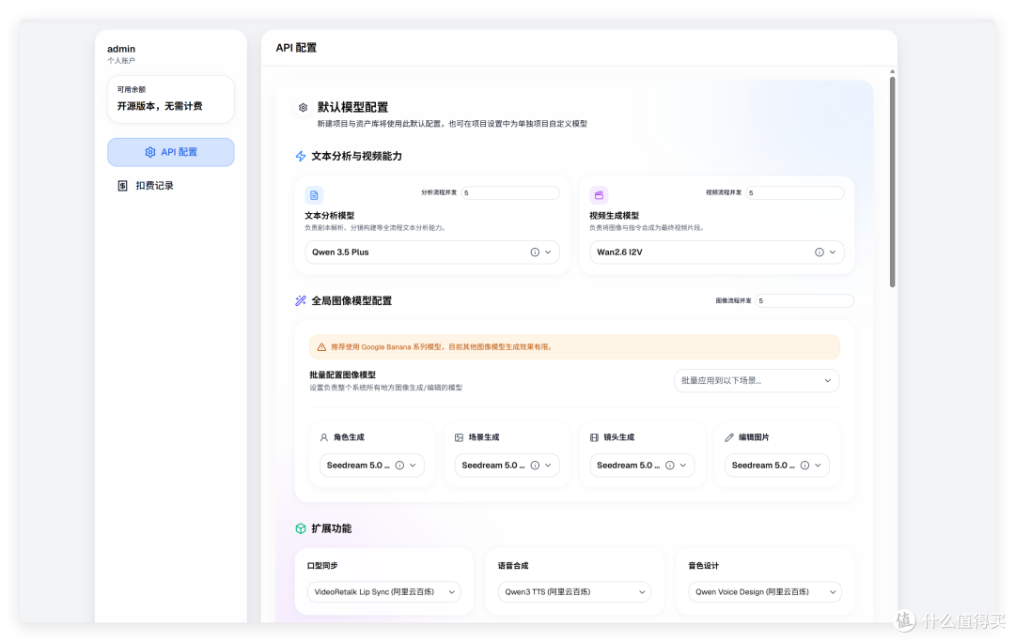Open the VideoRetalk Lip Sync dropdown

383,592
